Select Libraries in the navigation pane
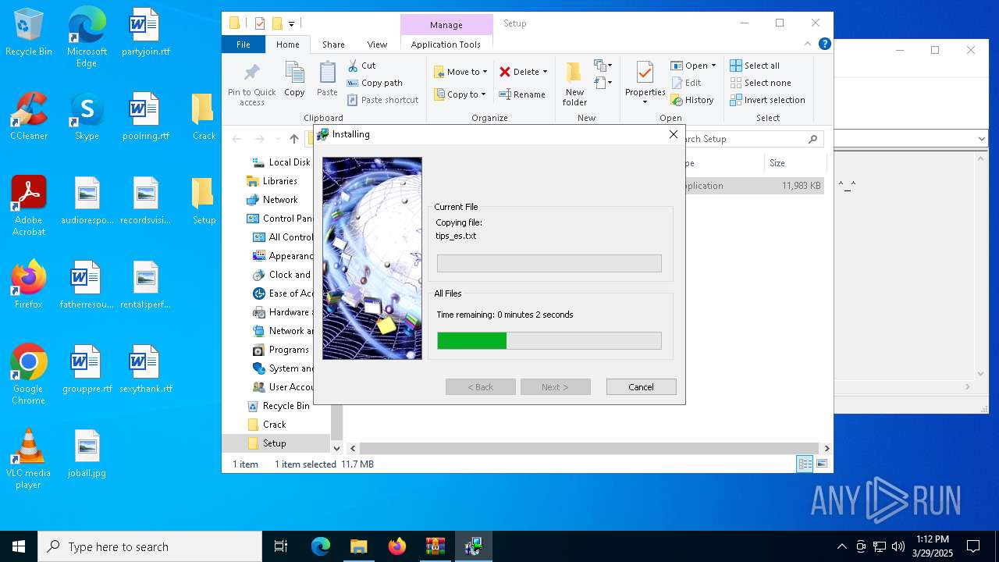This screenshot has width=999, height=562. coord(272,181)
